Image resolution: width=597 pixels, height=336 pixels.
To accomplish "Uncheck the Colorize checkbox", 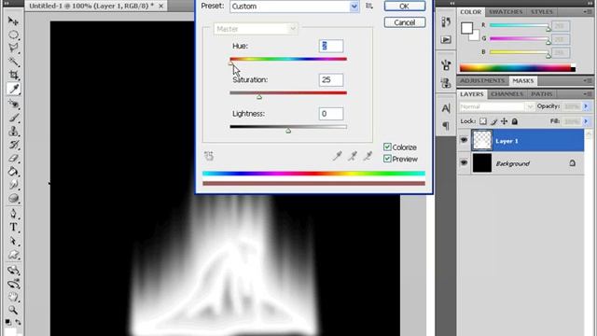I will pyautogui.click(x=387, y=147).
